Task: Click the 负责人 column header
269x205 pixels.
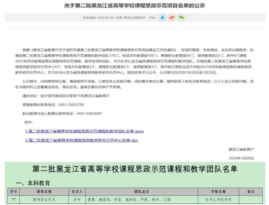Action: click(77, 192)
